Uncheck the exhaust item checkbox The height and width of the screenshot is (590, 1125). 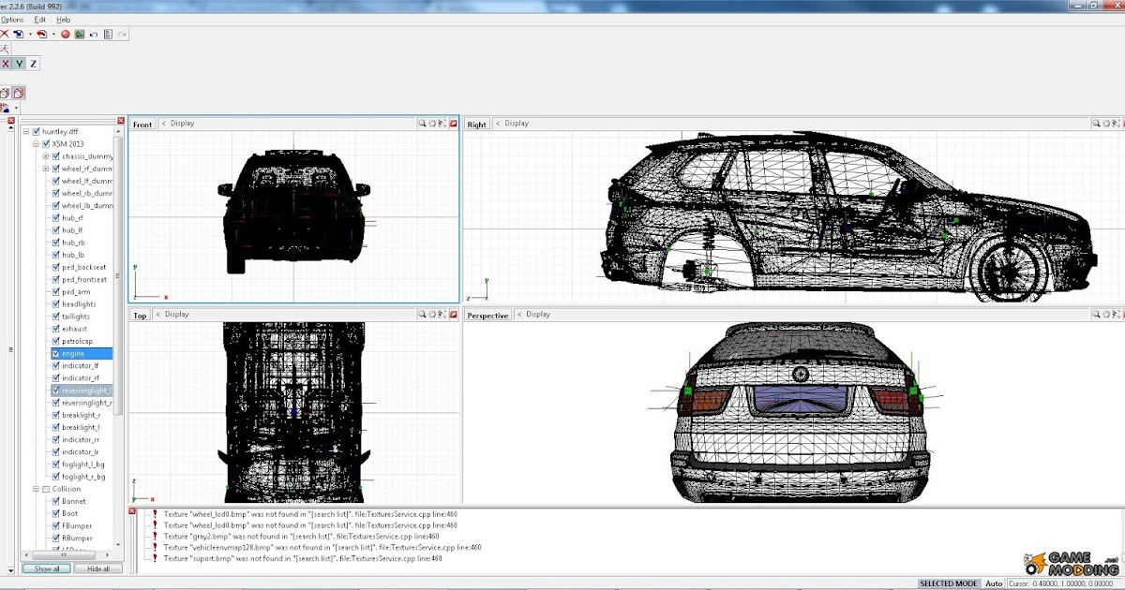[x=56, y=329]
